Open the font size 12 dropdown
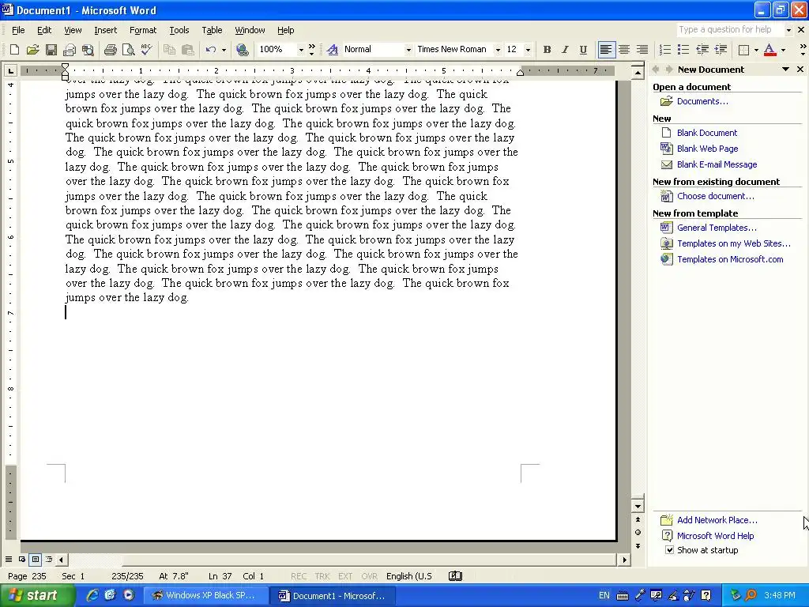 [x=528, y=50]
